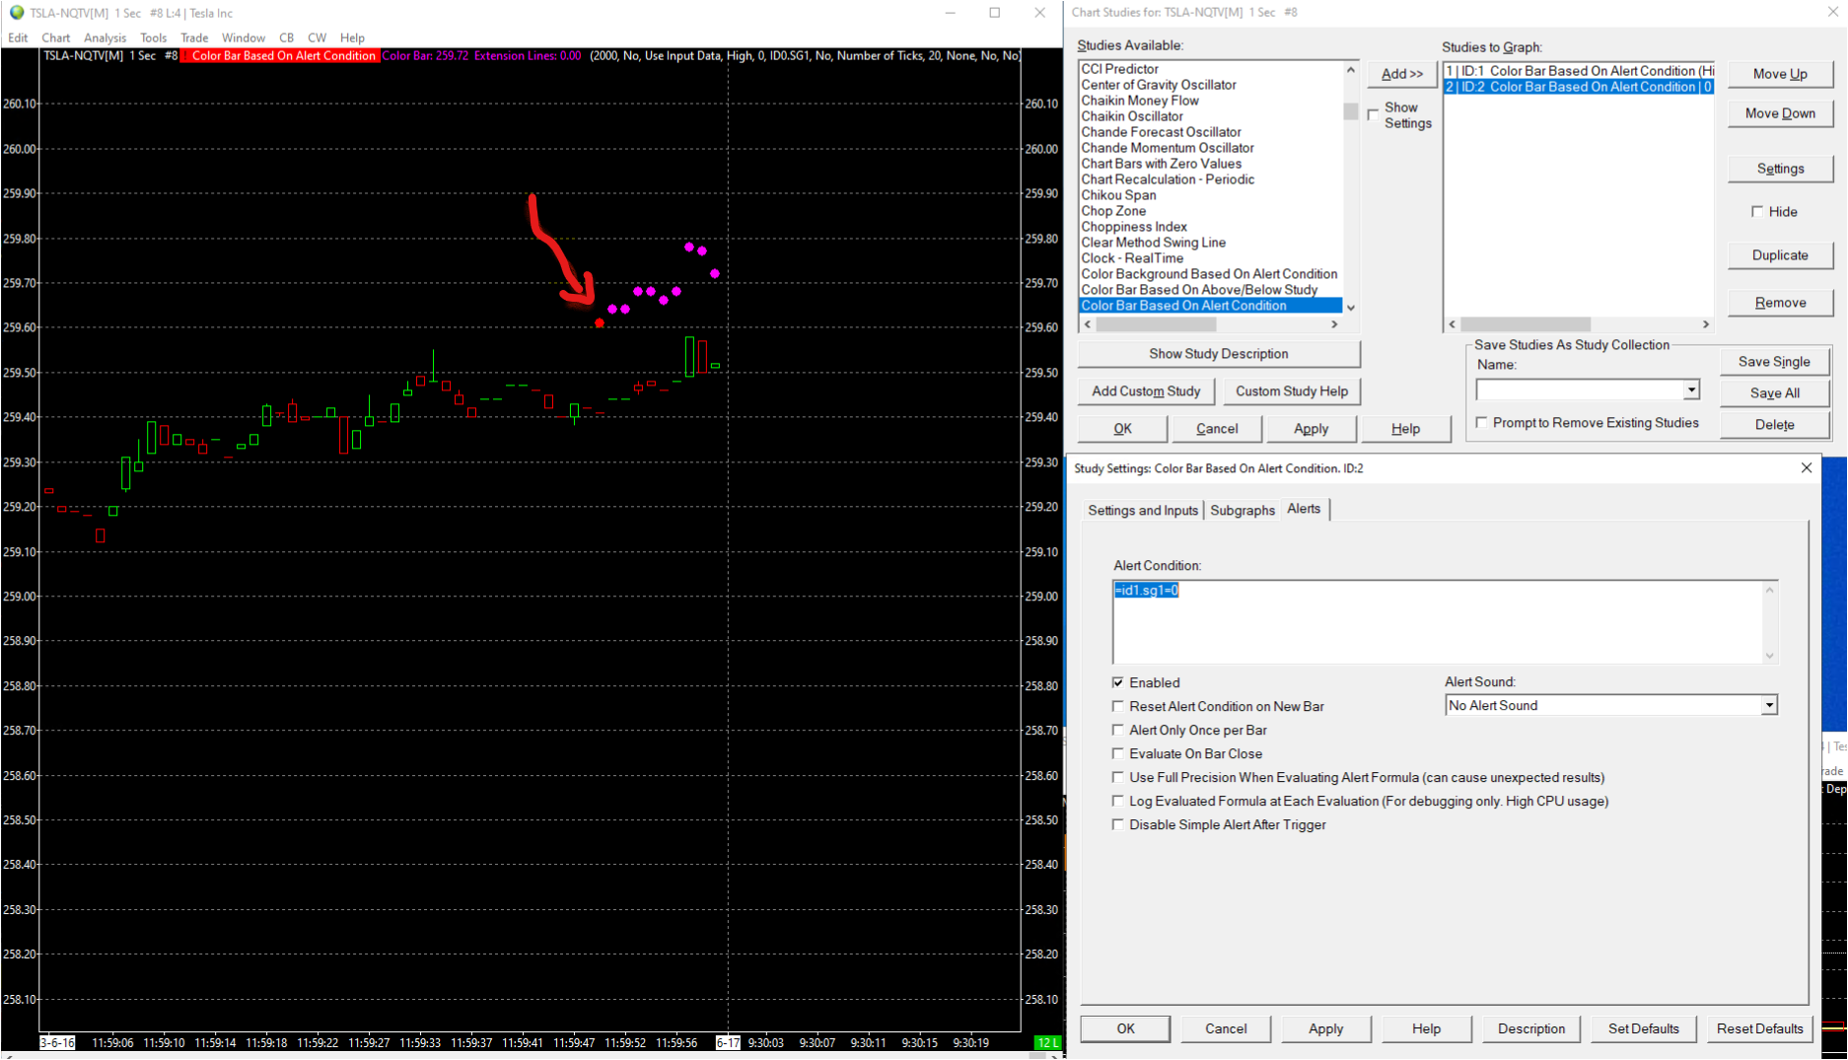Open the Edit menu
The image size is (1848, 1060).
[x=18, y=37]
